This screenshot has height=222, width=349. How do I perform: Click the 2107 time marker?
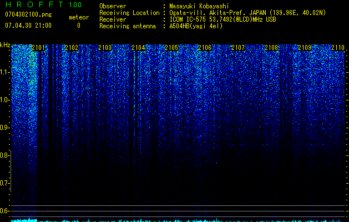point(238,48)
